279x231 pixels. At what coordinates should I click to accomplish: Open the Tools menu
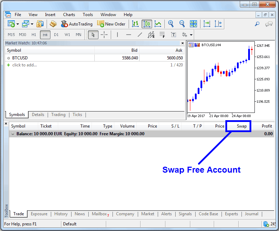[x=88, y=15]
